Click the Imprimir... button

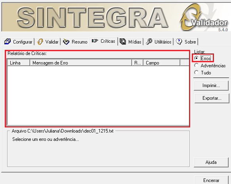[x=211, y=85]
